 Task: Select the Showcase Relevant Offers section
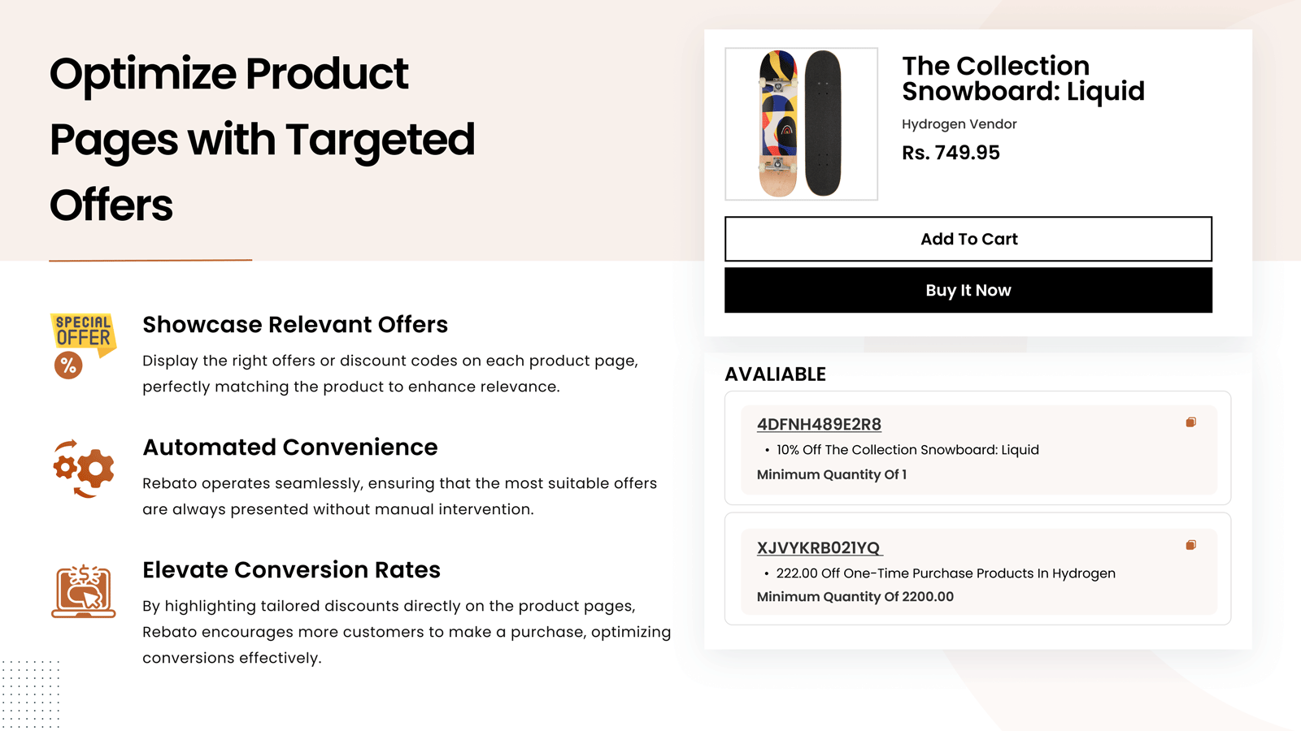click(295, 324)
